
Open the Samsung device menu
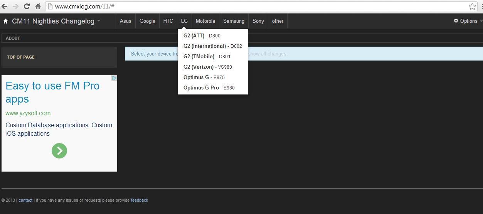(x=234, y=21)
